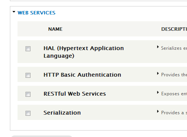Collapse the Web Services section
This screenshot has width=187, height=137.
[14, 12]
